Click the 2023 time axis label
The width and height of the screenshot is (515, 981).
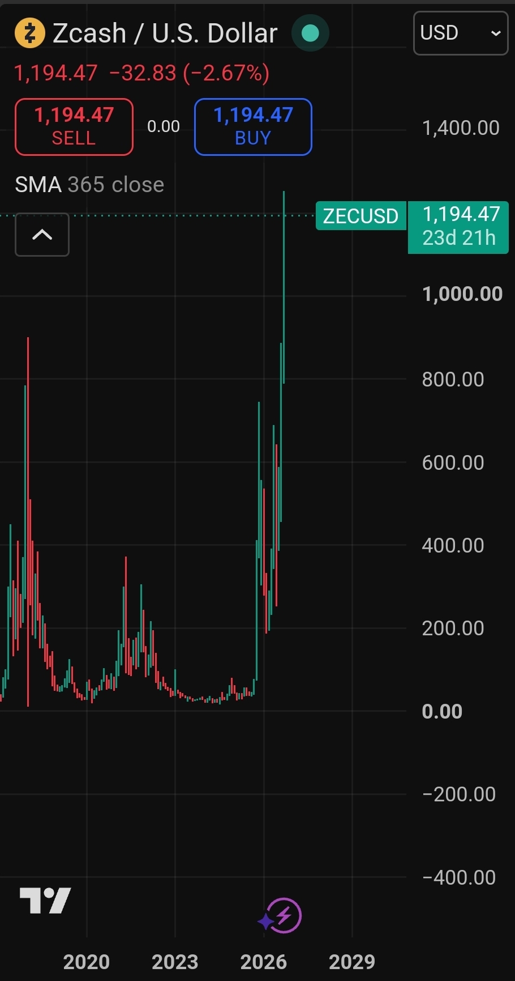(x=175, y=962)
